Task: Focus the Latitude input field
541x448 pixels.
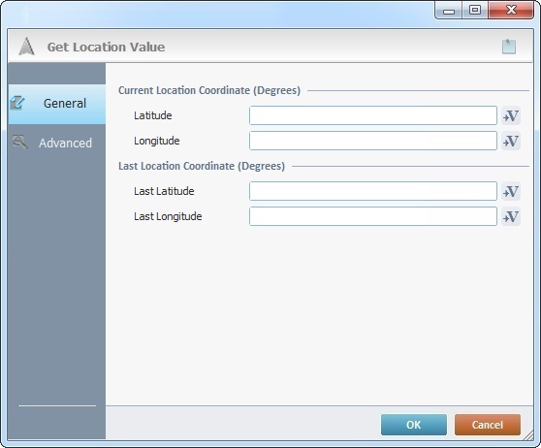Action: click(373, 115)
